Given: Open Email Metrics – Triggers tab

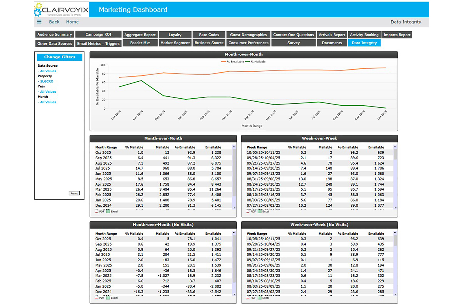Looking at the screenshot, I should pyautogui.click(x=98, y=44).
